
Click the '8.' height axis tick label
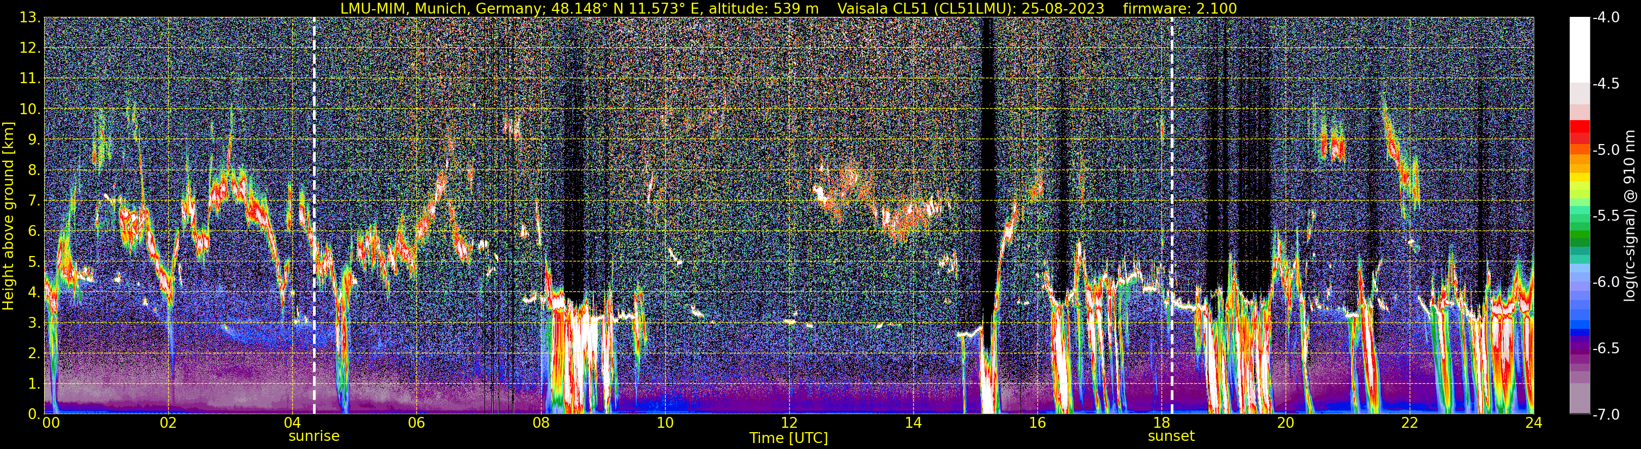click(34, 171)
